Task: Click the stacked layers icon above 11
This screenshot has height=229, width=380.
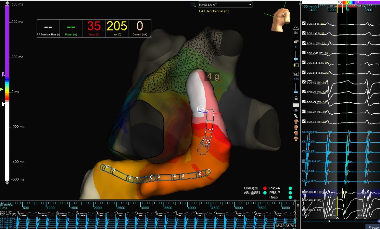Action: (296, 42)
